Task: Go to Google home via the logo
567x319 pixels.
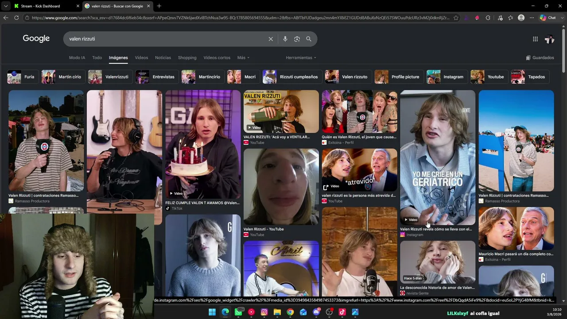Action: [x=36, y=39]
